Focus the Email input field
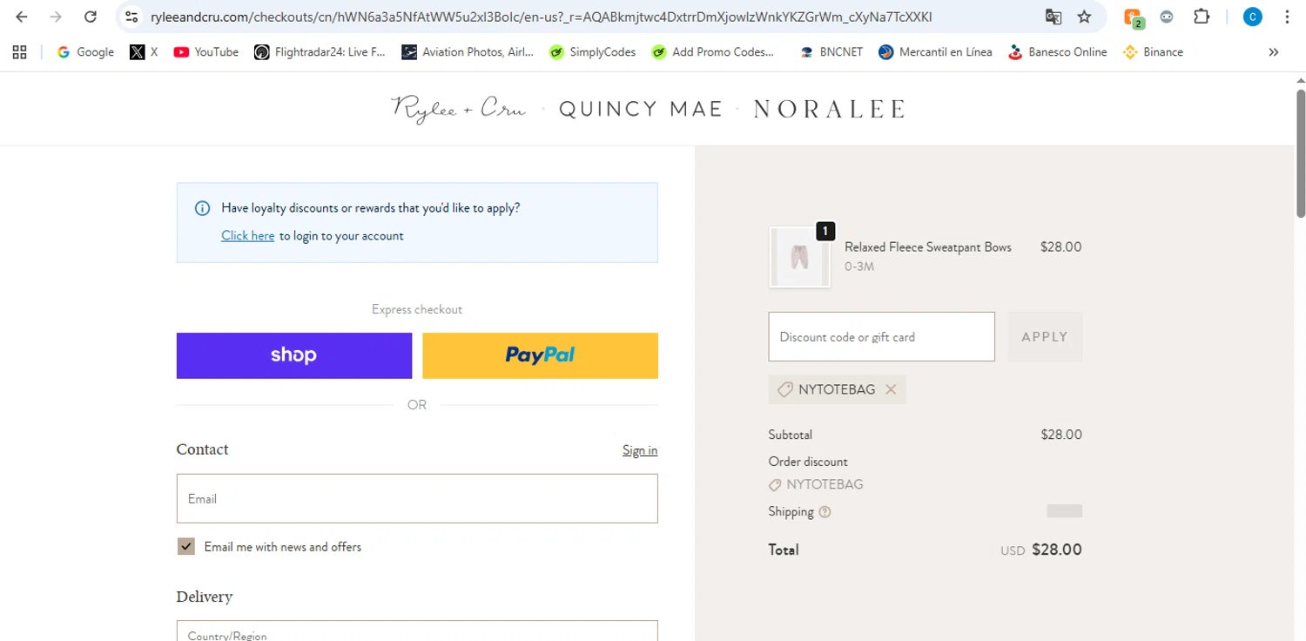The width and height of the screenshot is (1306, 641). [417, 498]
